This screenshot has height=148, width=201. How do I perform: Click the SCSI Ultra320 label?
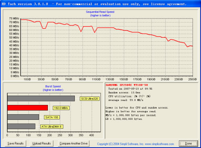90,99
